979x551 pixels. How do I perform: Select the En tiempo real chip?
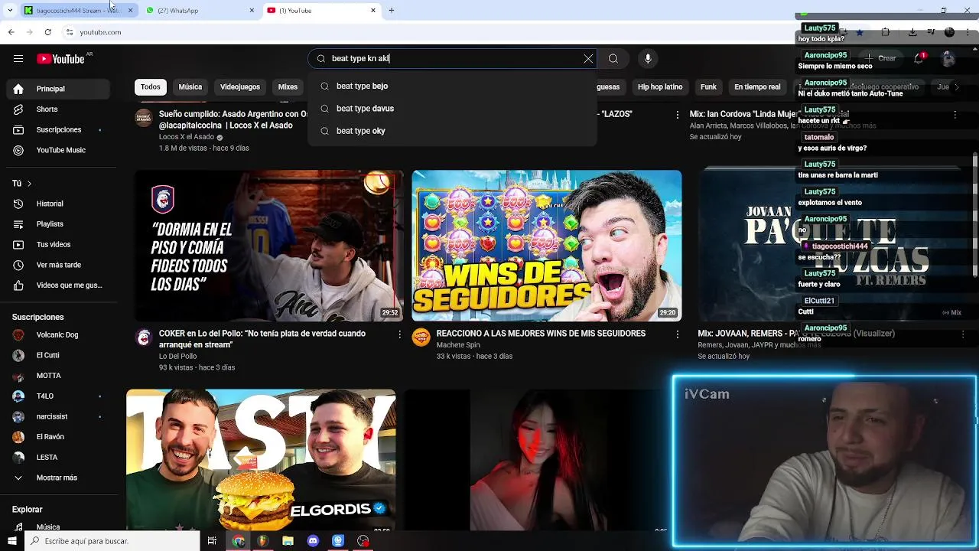click(757, 87)
